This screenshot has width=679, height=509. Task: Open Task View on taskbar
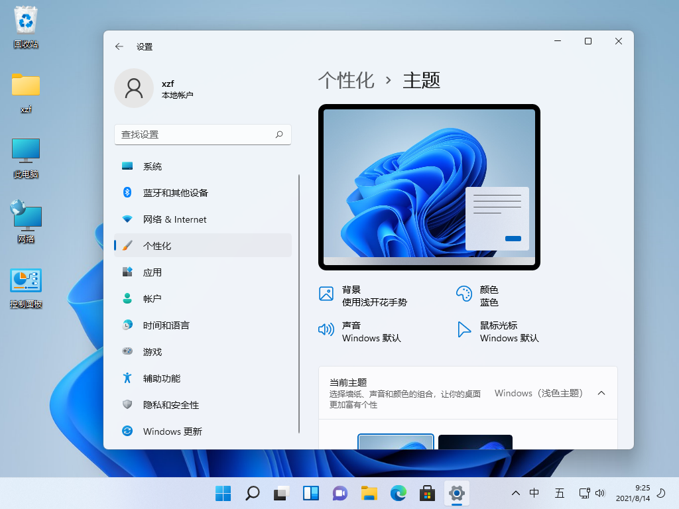point(281,493)
